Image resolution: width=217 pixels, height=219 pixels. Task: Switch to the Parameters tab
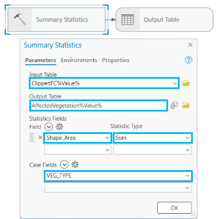pos(41,60)
